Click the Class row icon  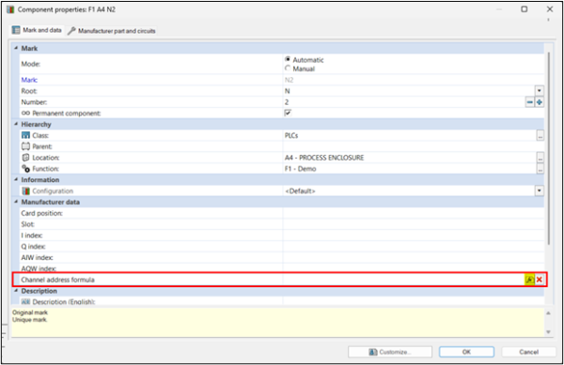tap(25, 135)
